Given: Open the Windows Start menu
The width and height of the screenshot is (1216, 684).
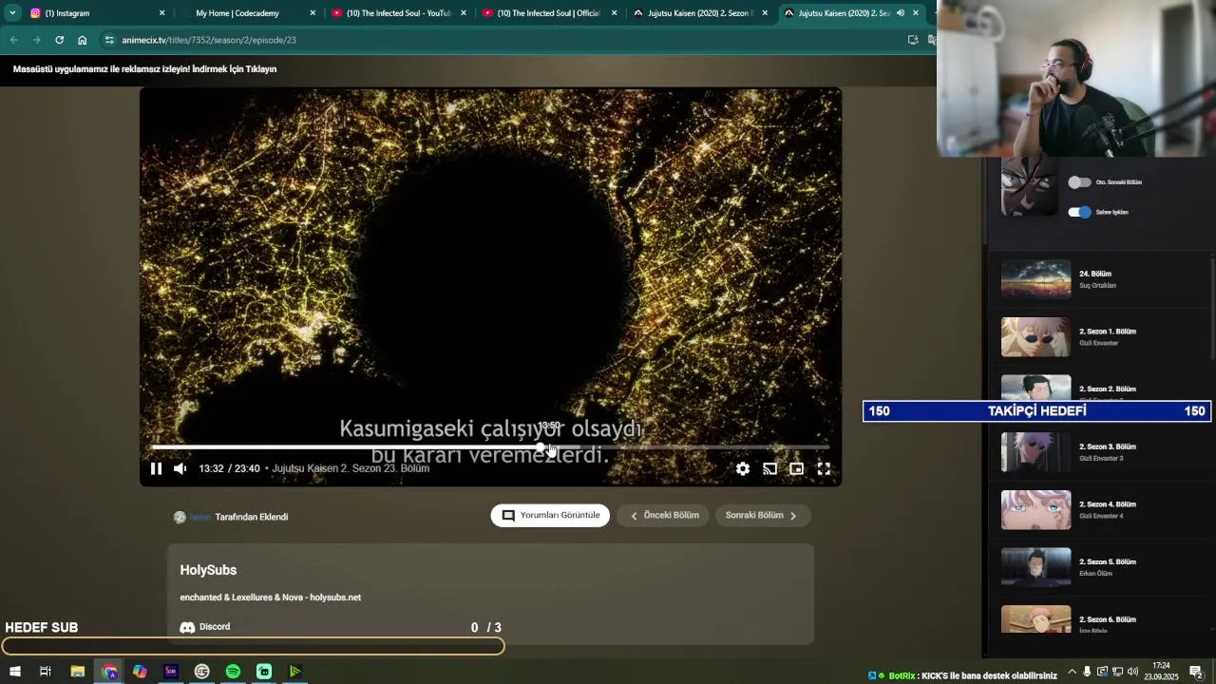Looking at the screenshot, I should (14, 672).
